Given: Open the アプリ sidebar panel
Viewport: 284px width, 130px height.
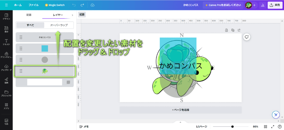Looking at the screenshot, I should [x=6, y=106].
